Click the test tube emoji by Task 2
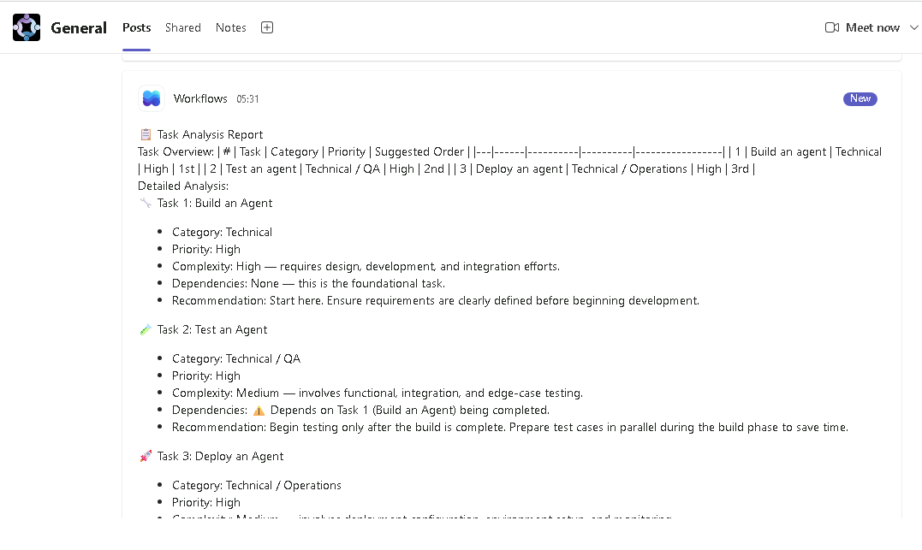 pyautogui.click(x=146, y=329)
